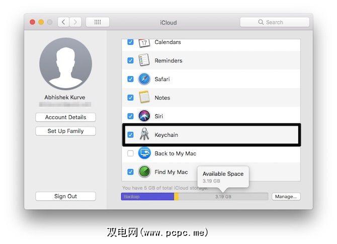The image size is (337, 244).
Task: Show all preferences grid button
Action: point(98,22)
